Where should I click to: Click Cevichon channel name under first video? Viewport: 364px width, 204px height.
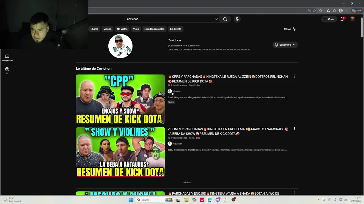point(178,91)
